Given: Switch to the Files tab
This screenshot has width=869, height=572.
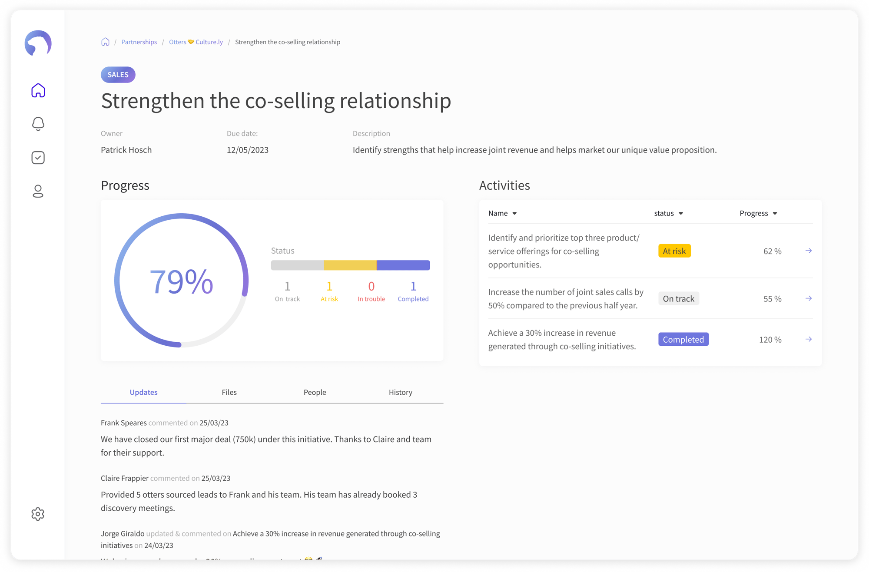Looking at the screenshot, I should [229, 392].
